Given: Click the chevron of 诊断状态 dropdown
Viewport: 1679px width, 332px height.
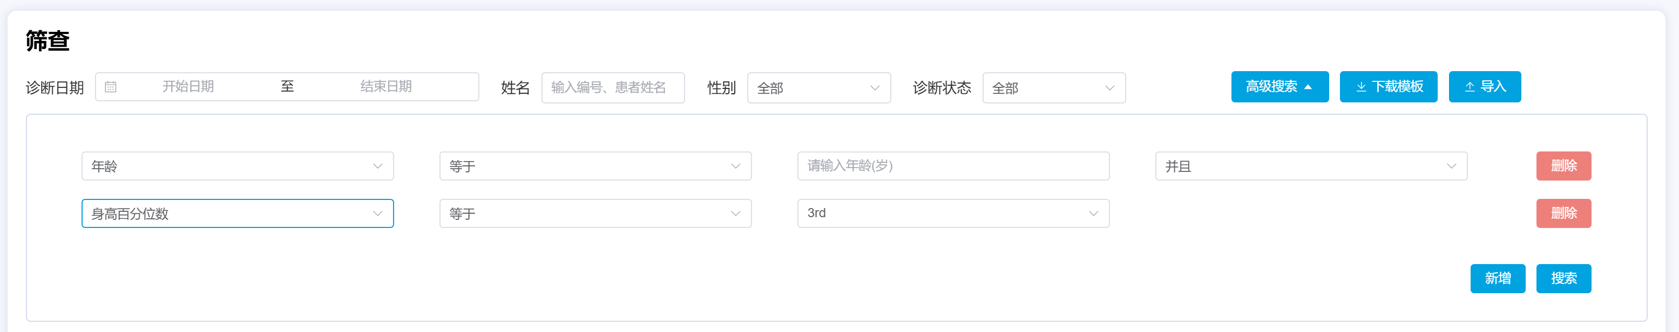Looking at the screenshot, I should [1109, 88].
